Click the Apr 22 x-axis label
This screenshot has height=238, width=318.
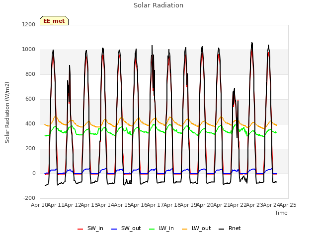pos(238,205)
